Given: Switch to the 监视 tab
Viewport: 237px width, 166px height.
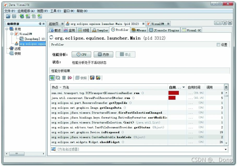Looking at the screenshot, I should pyautogui.click(x=69, y=30).
